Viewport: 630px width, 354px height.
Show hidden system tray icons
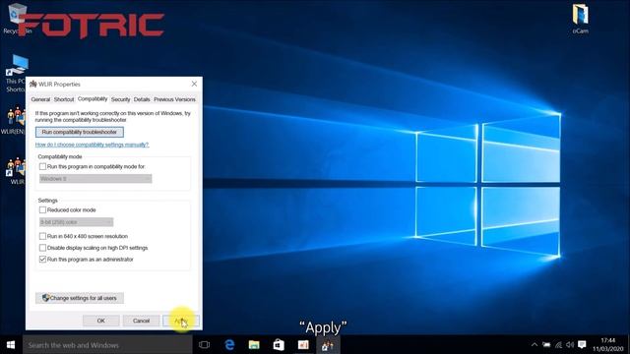(534, 345)
